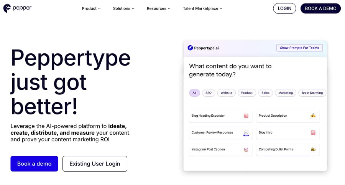This screenshot has width=345, height=185.
Task: Click the Blog Intro icon
Action: pos(313,133)
